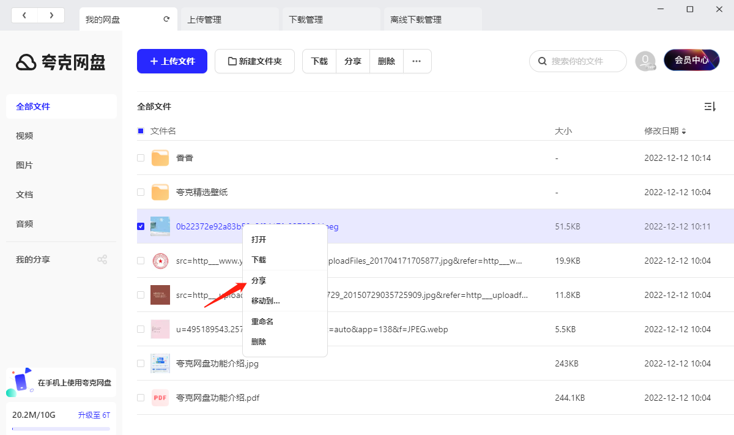
Task: Click the forward navigation arrow
Action: [51, 15]
